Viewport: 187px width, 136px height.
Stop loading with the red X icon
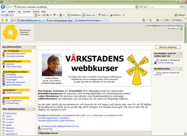pos(145,7)
